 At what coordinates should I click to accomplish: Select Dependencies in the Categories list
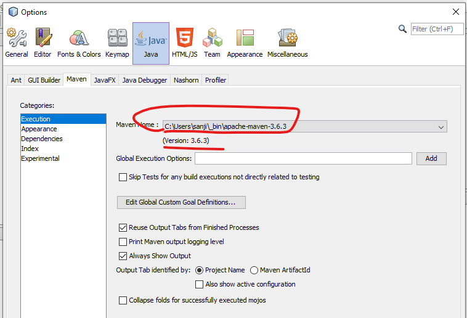pos(41,139)
